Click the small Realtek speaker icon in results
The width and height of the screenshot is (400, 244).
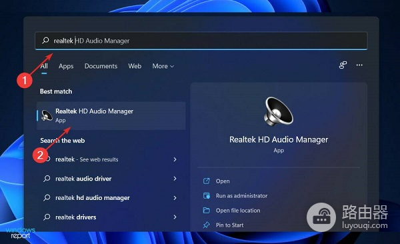(x=47, y=115)
